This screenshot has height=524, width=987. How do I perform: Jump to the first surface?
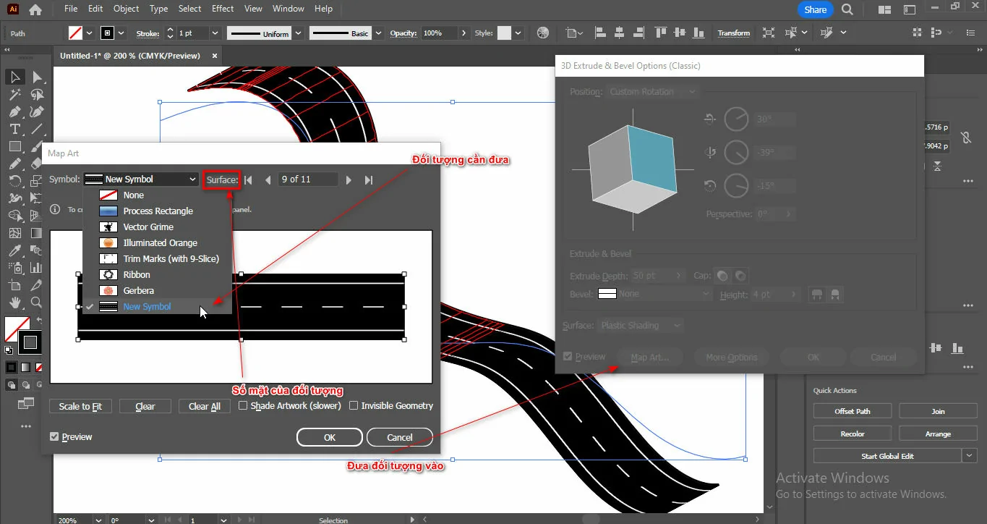(x=248, y=179)
